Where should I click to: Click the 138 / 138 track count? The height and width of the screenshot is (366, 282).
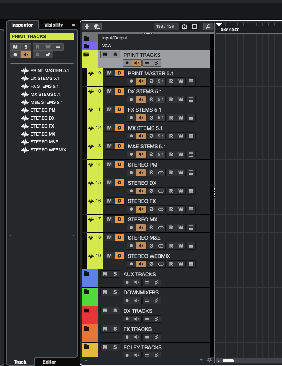coord(165,26)
